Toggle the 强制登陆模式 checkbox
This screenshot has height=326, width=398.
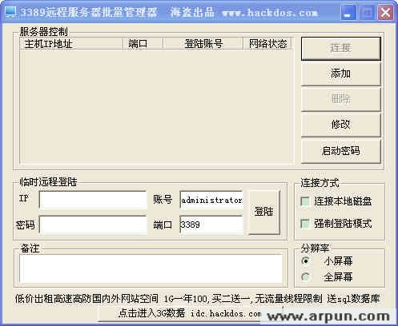[x=305, y=224]
